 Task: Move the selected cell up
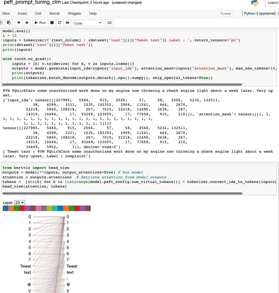tap(19, 22)
